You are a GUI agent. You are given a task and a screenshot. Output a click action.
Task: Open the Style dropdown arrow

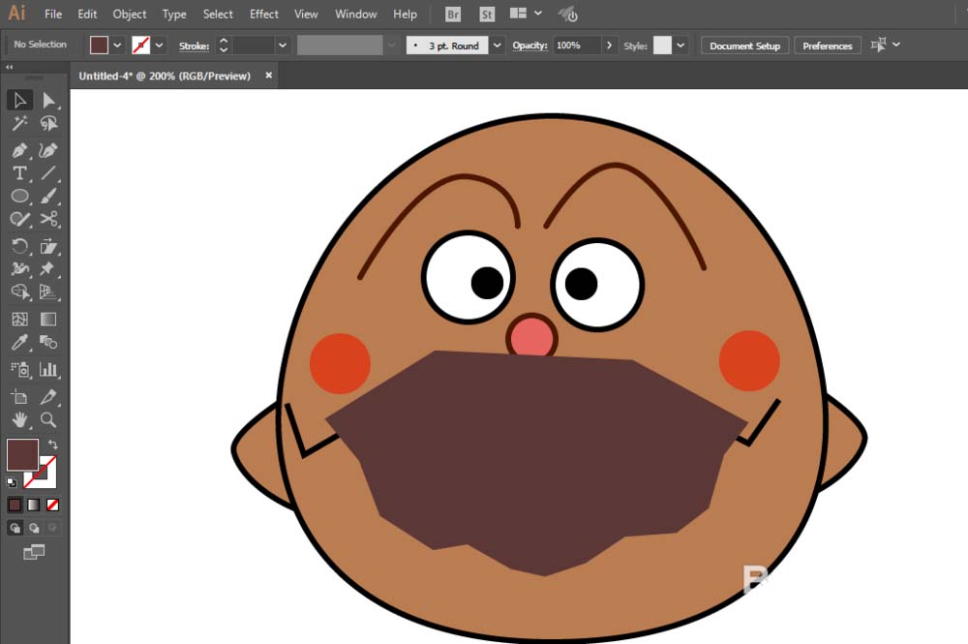(681, 46)
